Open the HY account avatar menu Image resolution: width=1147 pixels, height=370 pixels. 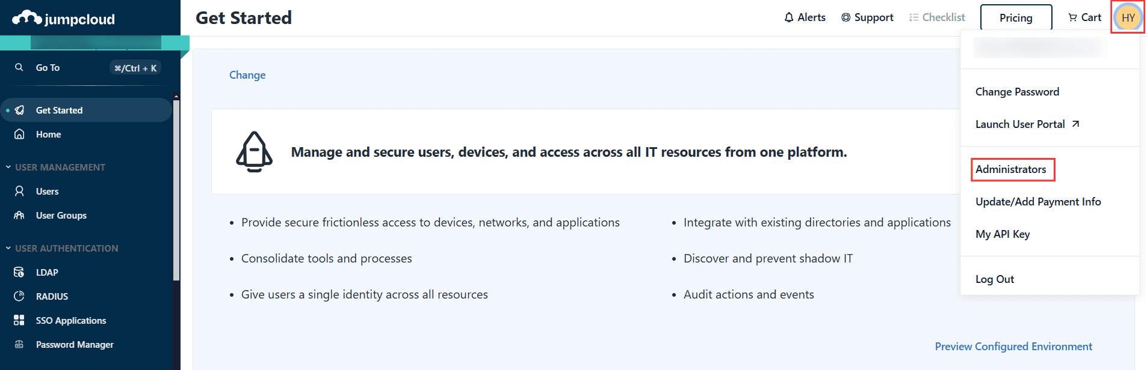(x=1128, y=17)
